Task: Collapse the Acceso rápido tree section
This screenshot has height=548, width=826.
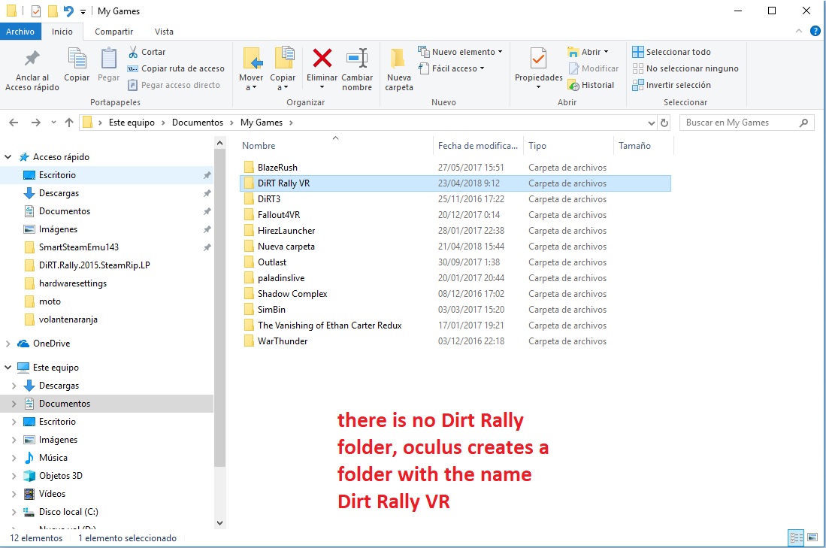Action: 8,157
